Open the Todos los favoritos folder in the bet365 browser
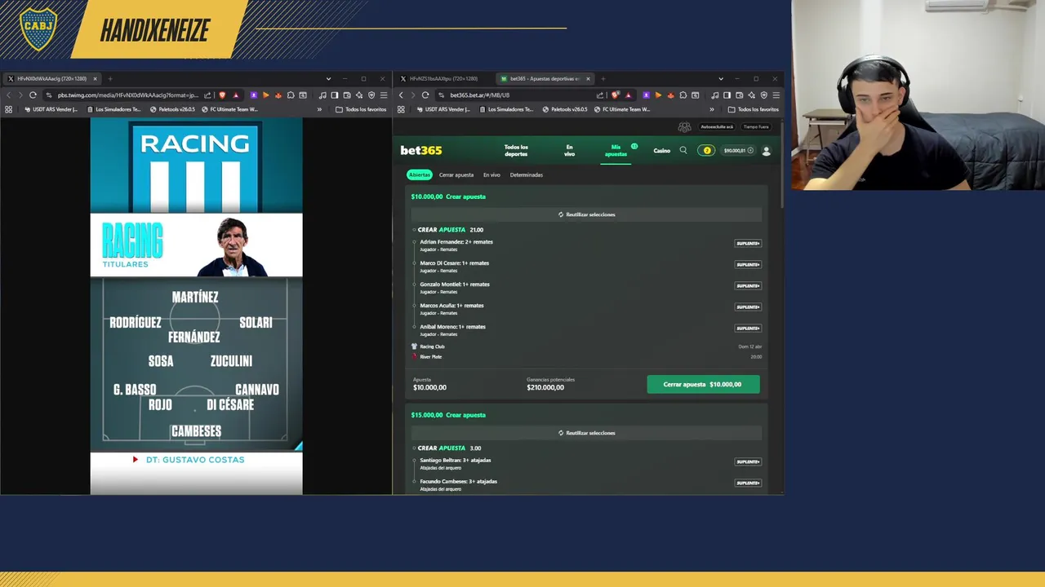The width and height of the screenshot is (1045, 587). (x=753, y=109)
